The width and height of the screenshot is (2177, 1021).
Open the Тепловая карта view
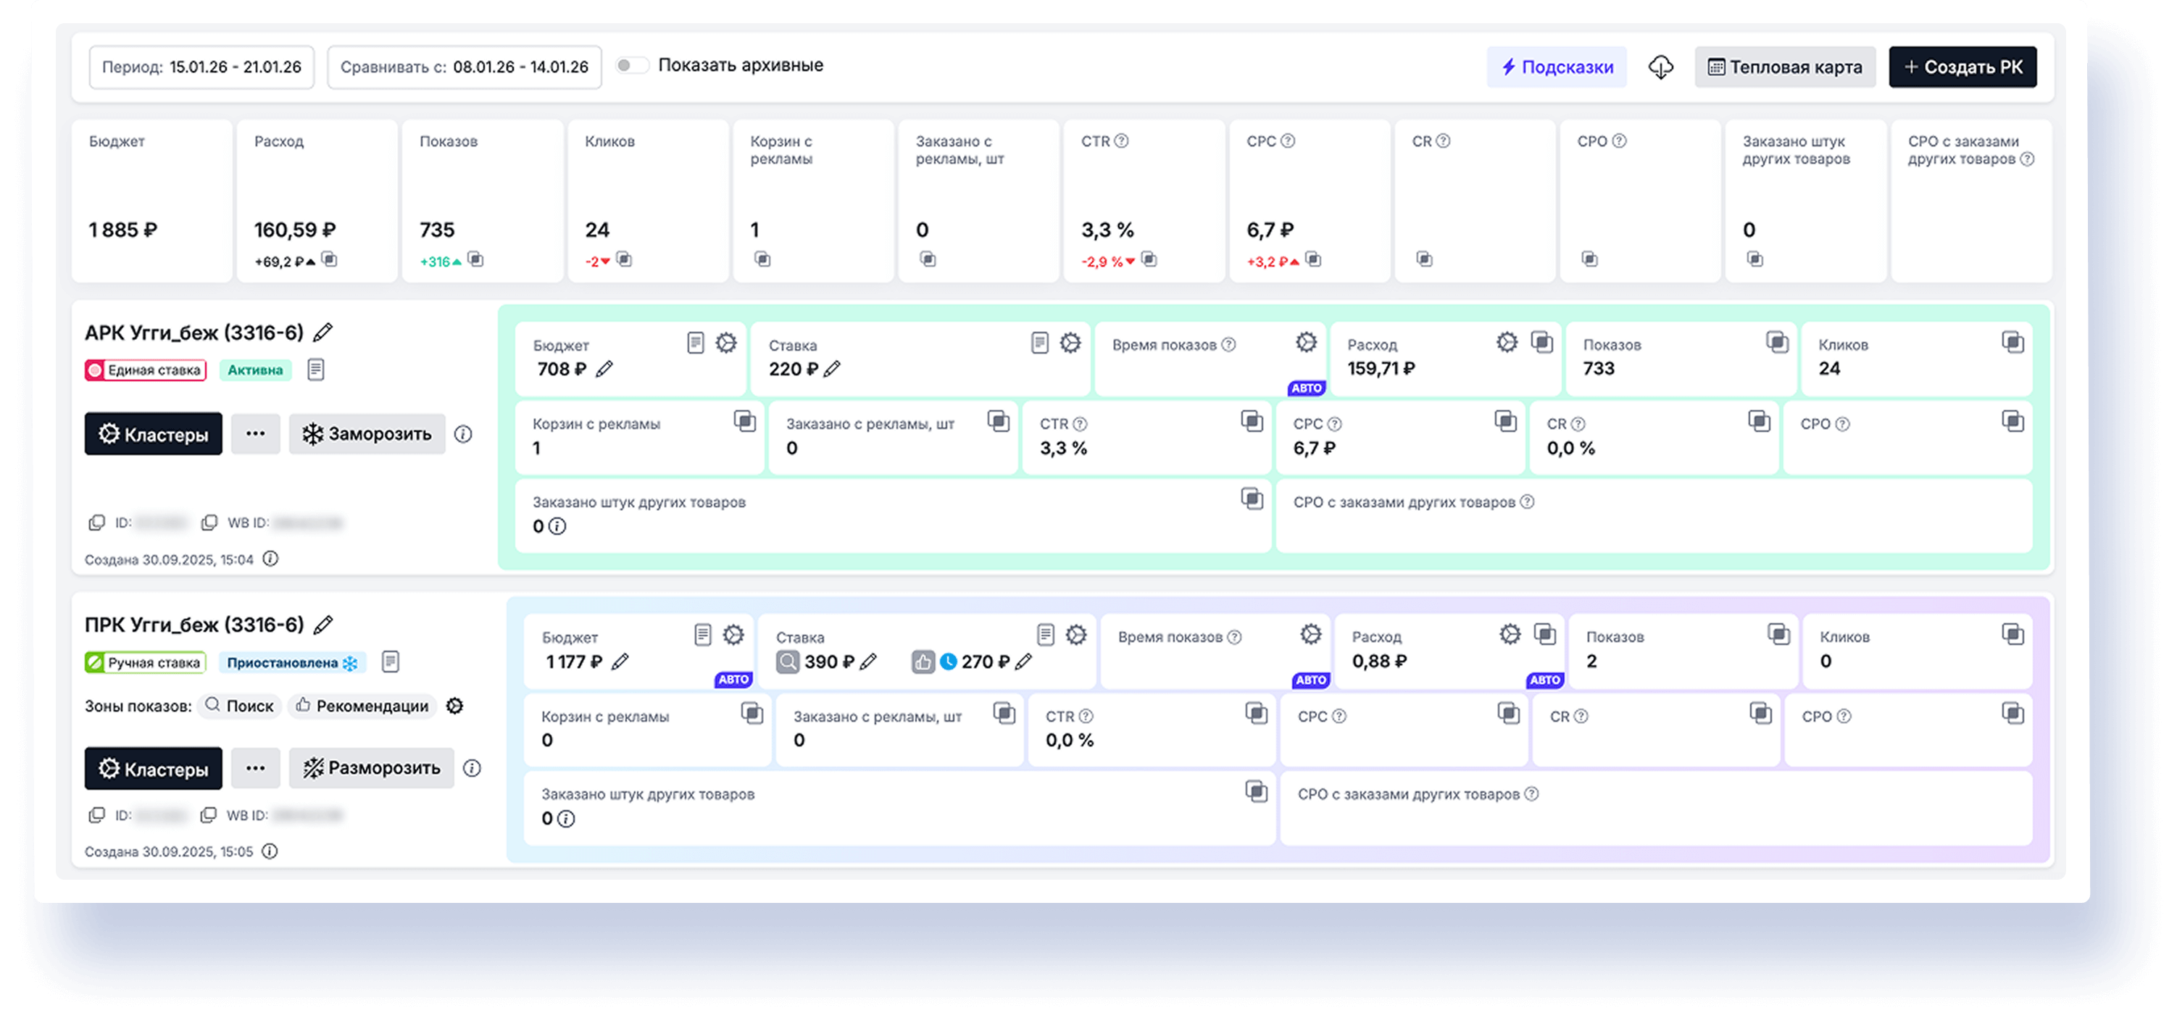tap(1785, 67)
